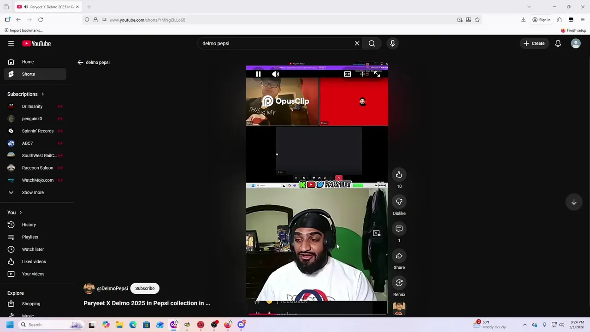
Task: Open History
Action: pos(35,225)
